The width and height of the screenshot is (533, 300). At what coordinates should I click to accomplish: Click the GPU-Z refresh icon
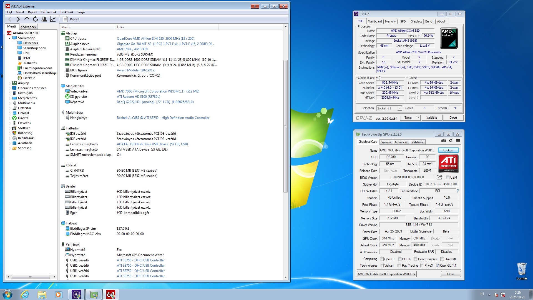pyautogui.click(x=451, y=141)
